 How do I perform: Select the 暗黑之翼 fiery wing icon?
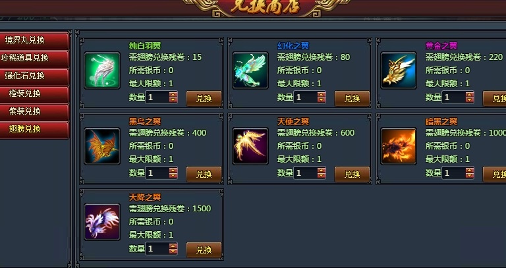(x=399, y=146)
